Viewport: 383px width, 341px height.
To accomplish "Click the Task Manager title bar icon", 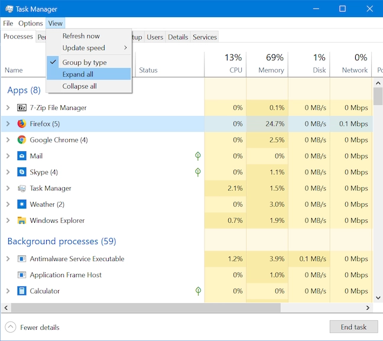I will (9, 9).
